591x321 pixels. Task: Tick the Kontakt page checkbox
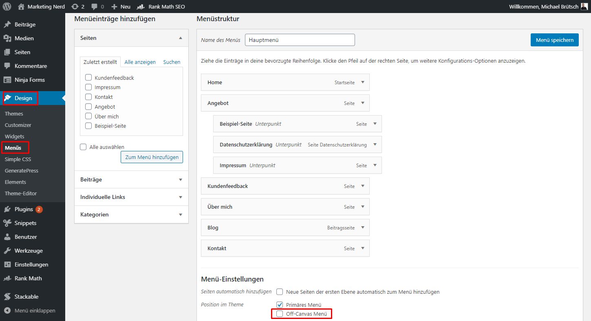[x=88, y=97]
